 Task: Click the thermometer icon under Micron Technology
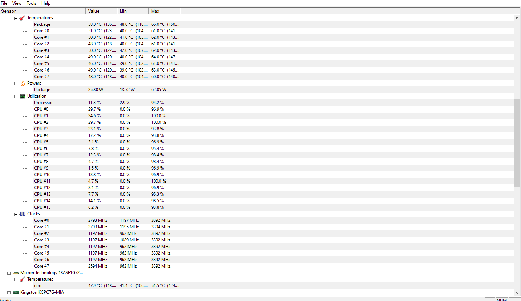tap(23, 279)
